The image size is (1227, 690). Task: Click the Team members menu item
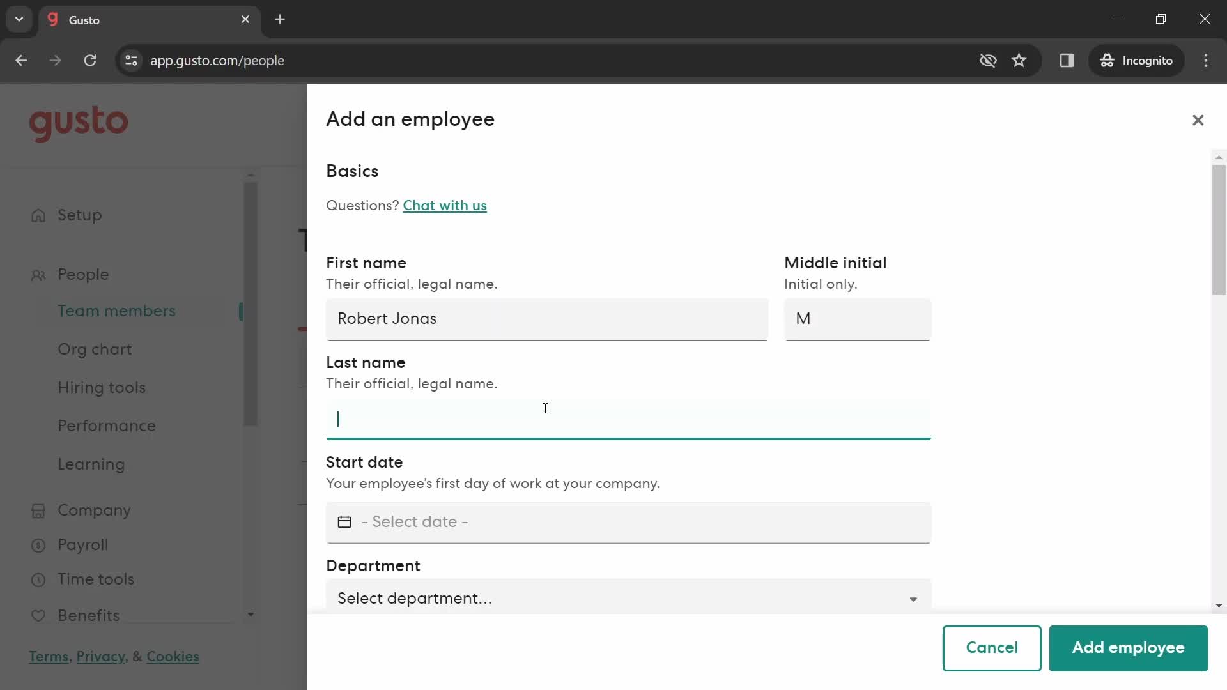click(x=116, y=311)
